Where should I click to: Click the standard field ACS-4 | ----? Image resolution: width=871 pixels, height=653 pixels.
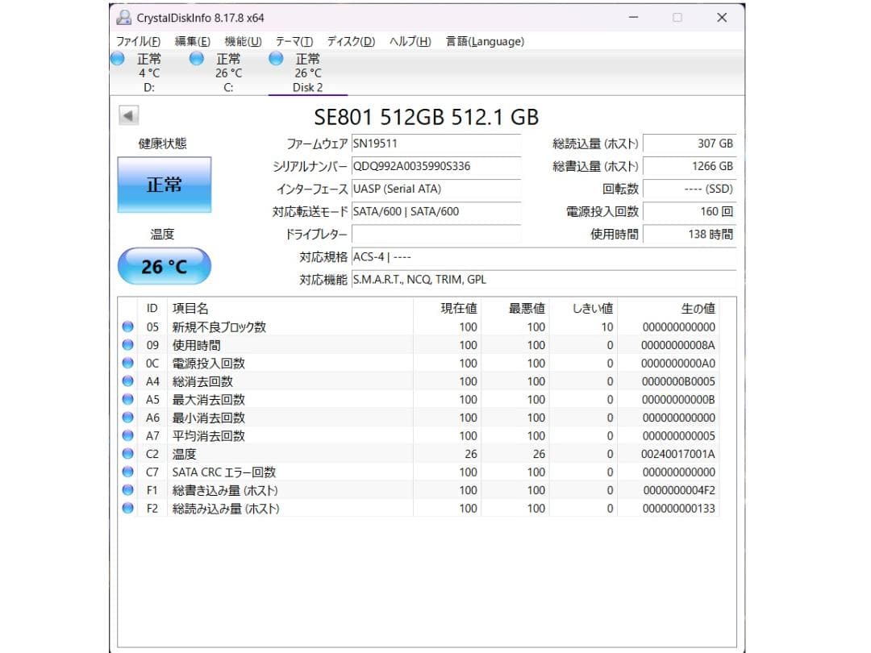pyautogui.click(x=544, y=257)
